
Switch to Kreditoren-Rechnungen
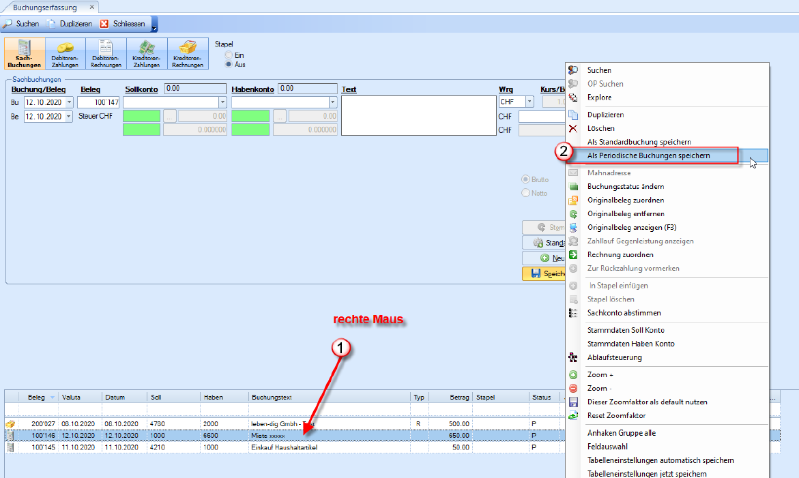tap(188, 54)
